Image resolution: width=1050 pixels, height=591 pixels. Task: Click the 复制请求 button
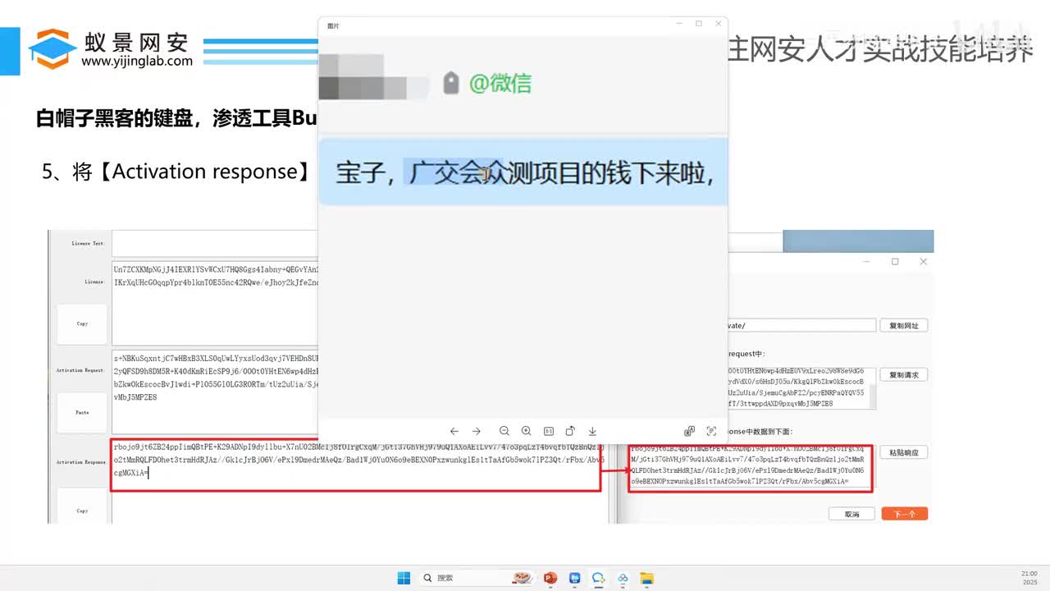(x=904, y=375)
